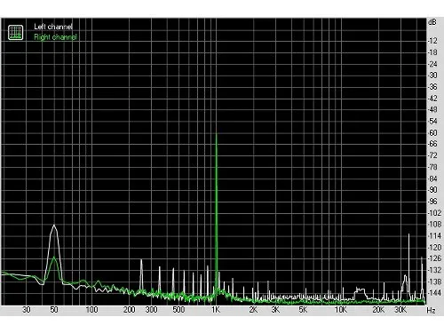Select the Right channel legend label

pos(55,37)
